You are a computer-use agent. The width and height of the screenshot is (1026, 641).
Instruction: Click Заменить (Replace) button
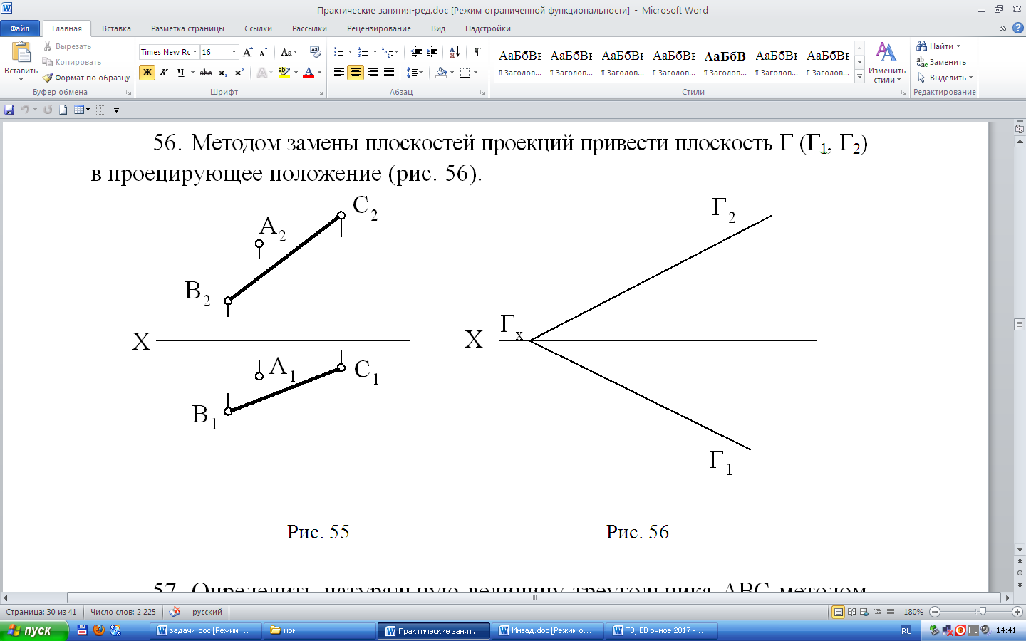tap(942, 62)
